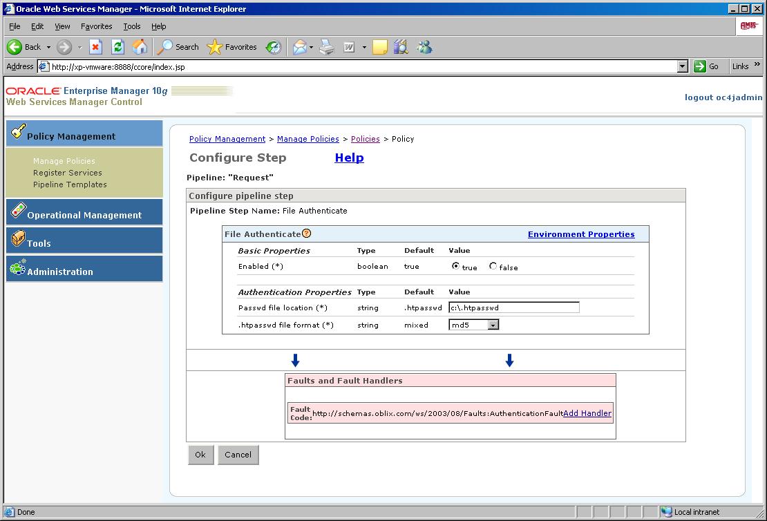This screenshot has height=521, width=767.
Task: Open the Tools menu in menu bar
Action: [x=131, y=26]
